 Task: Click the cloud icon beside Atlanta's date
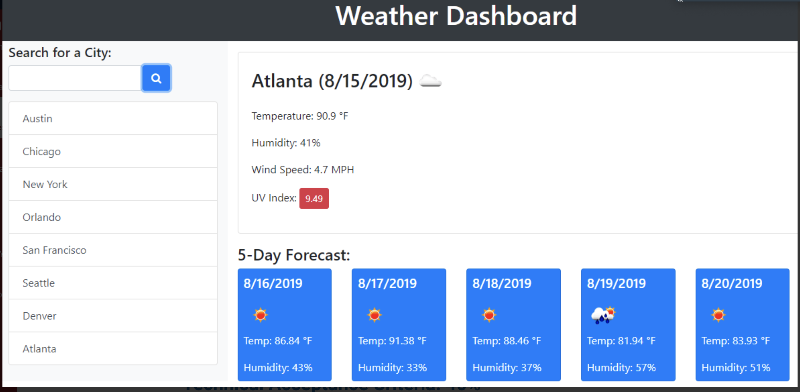[x=430, y=81]
